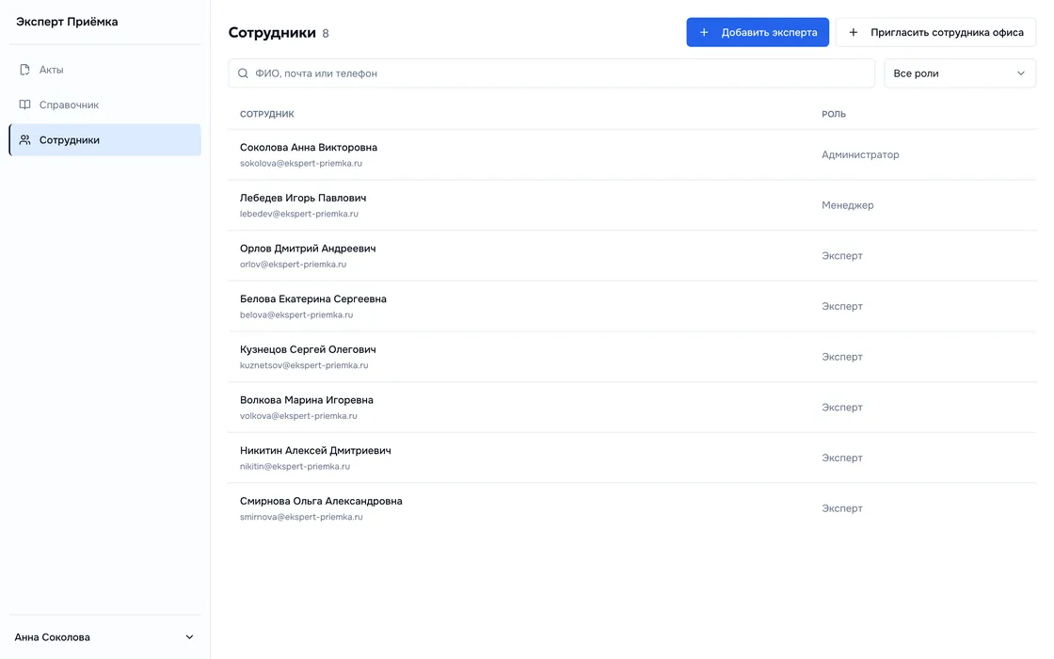Click email nikitin@ekspert-priemka.ru
This screenshot has width=1054, height=659.
295,466
